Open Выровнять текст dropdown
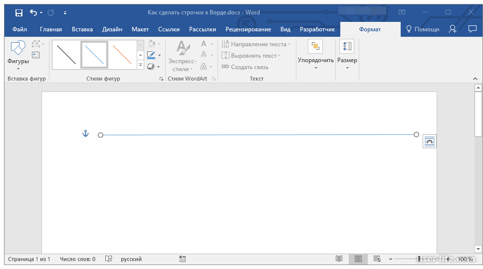Screen dimensions: 483x269 (x=251, y=56)
